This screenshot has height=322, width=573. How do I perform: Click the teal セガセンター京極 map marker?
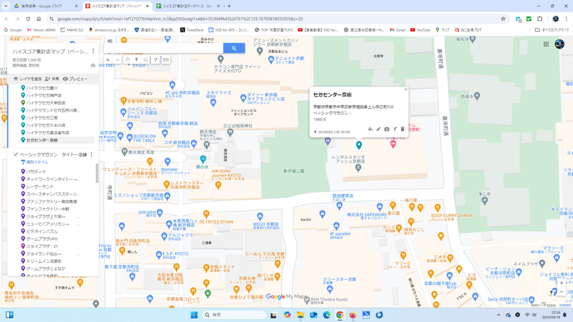pos(359,145)
